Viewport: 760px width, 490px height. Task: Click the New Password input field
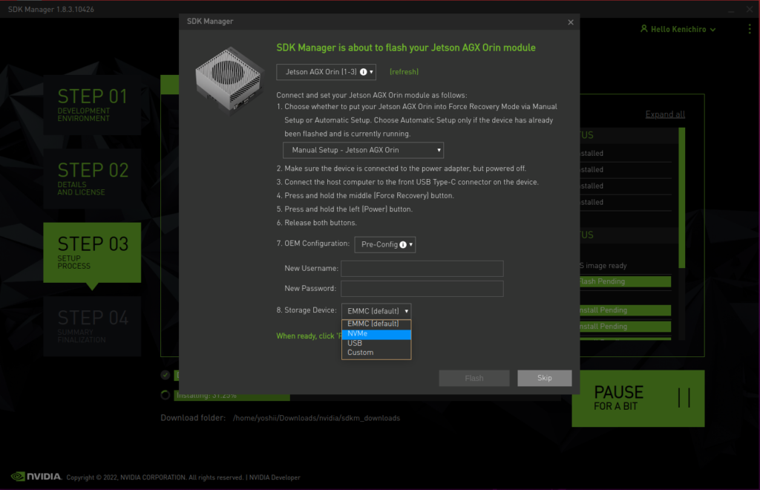[x=422, y=289]
